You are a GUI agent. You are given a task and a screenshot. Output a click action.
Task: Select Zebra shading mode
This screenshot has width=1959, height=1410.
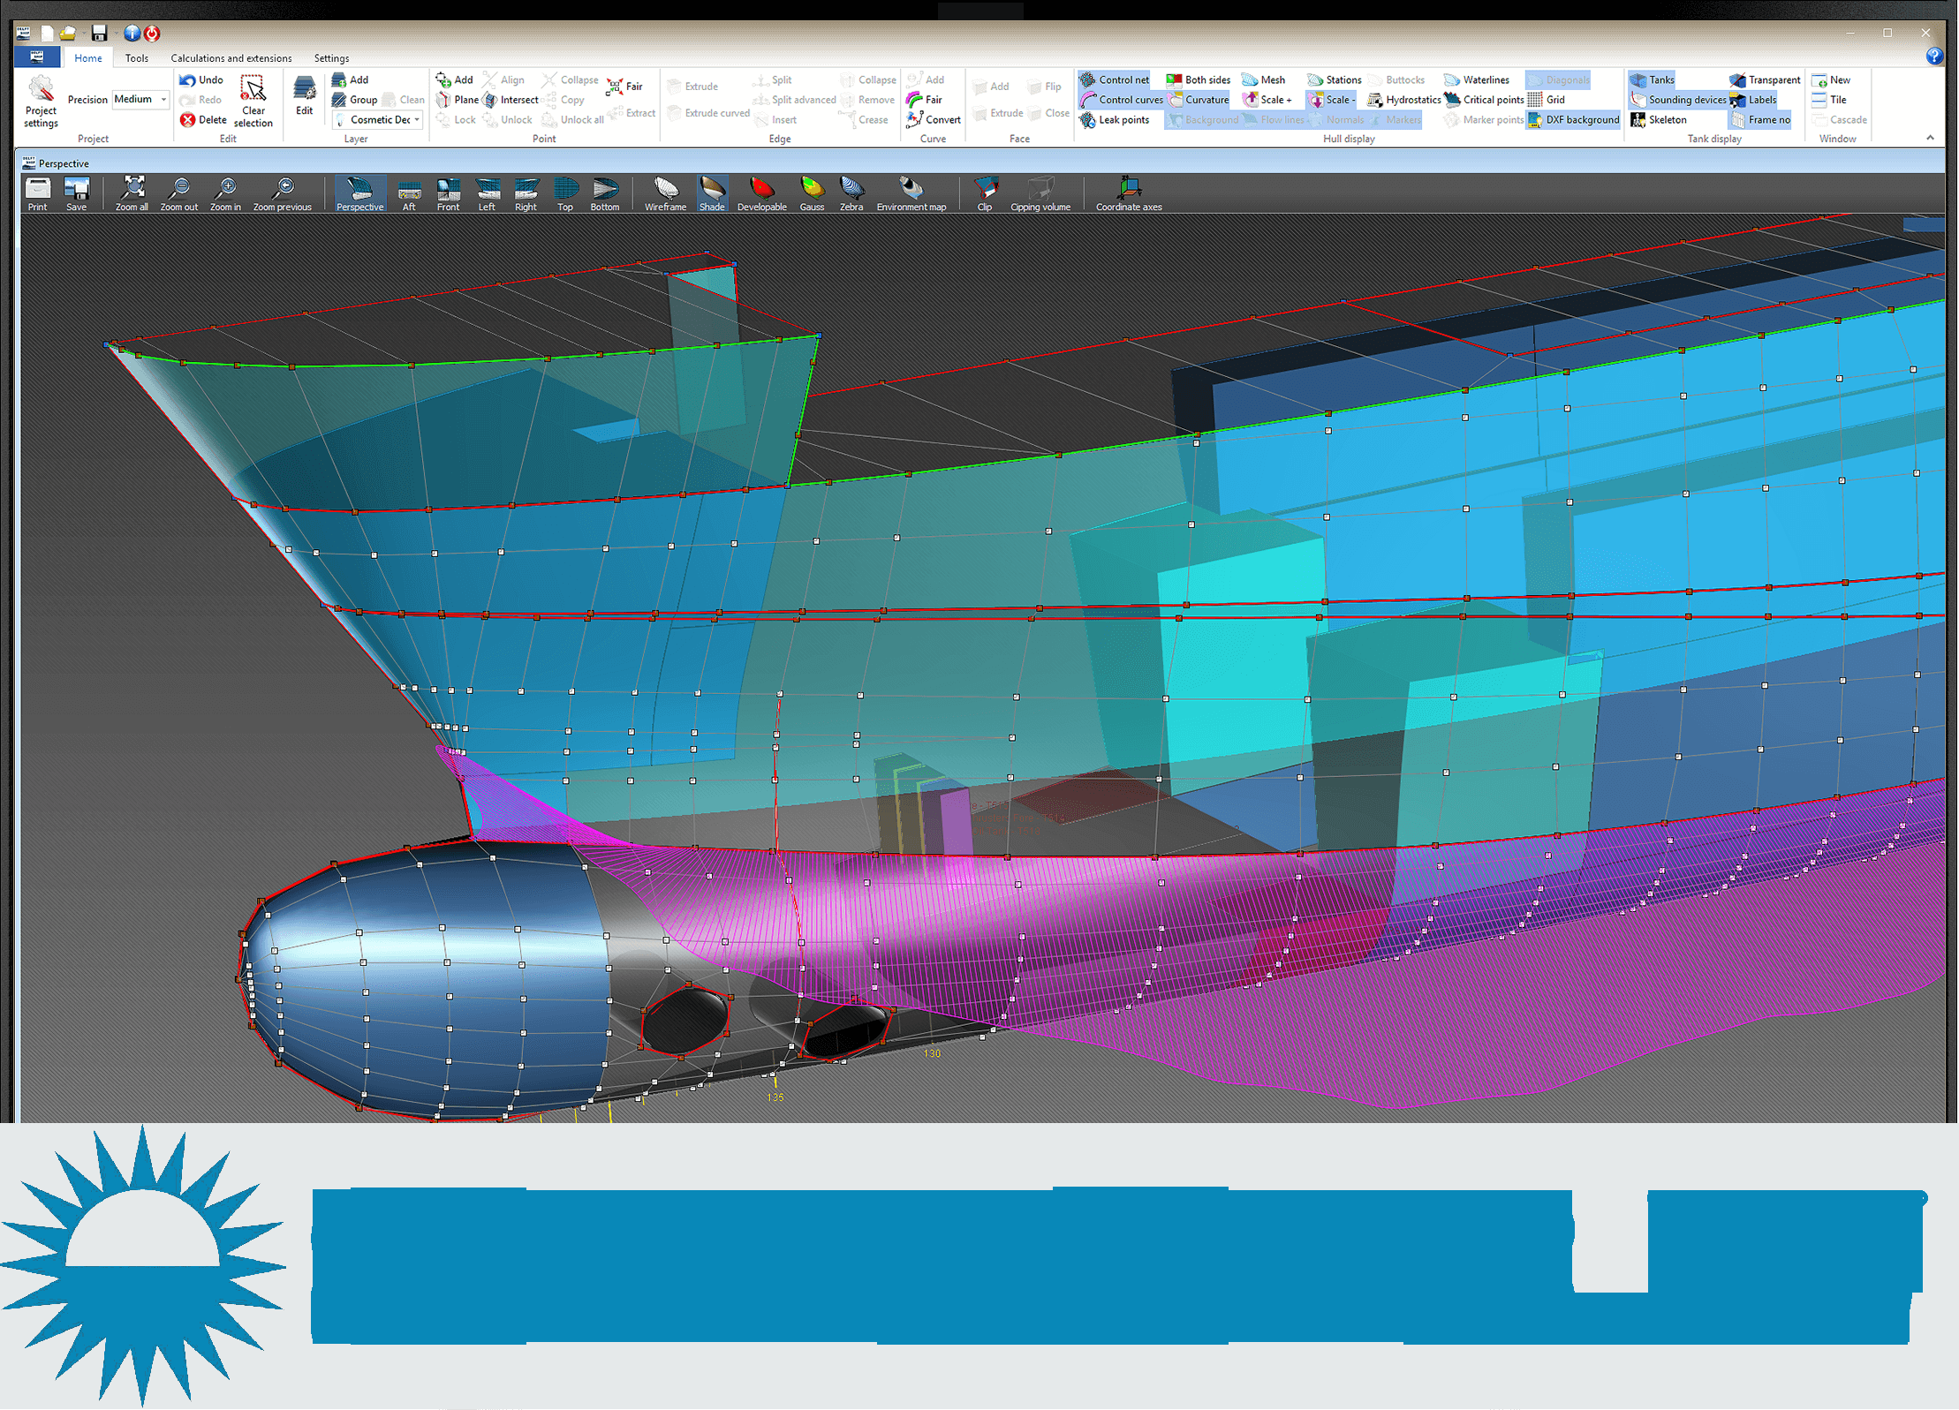tap(851, 192)
